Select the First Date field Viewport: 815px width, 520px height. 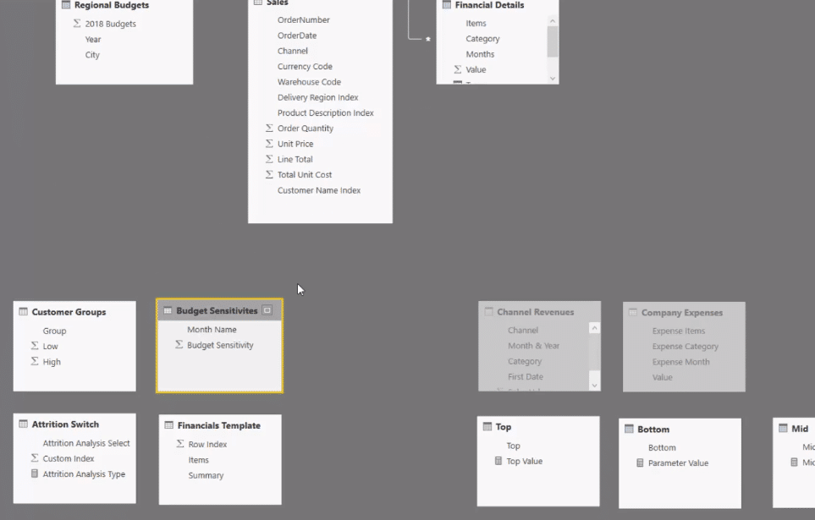click(525, 376)
